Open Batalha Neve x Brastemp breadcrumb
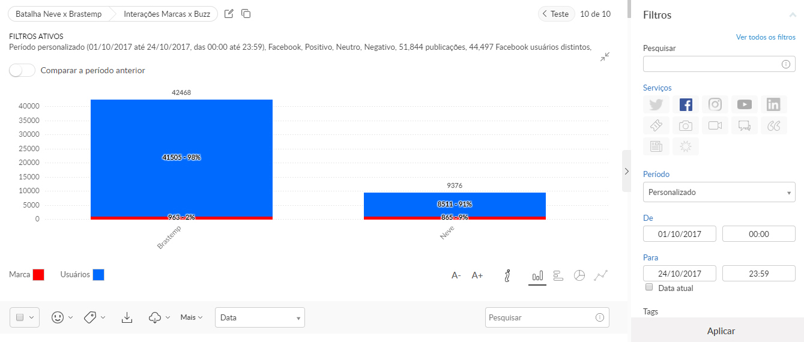 (58, 14)
